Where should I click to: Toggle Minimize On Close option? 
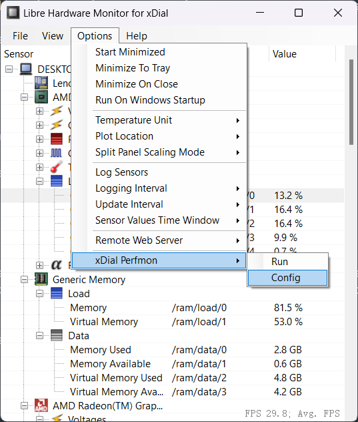click(x=159, y=84)
